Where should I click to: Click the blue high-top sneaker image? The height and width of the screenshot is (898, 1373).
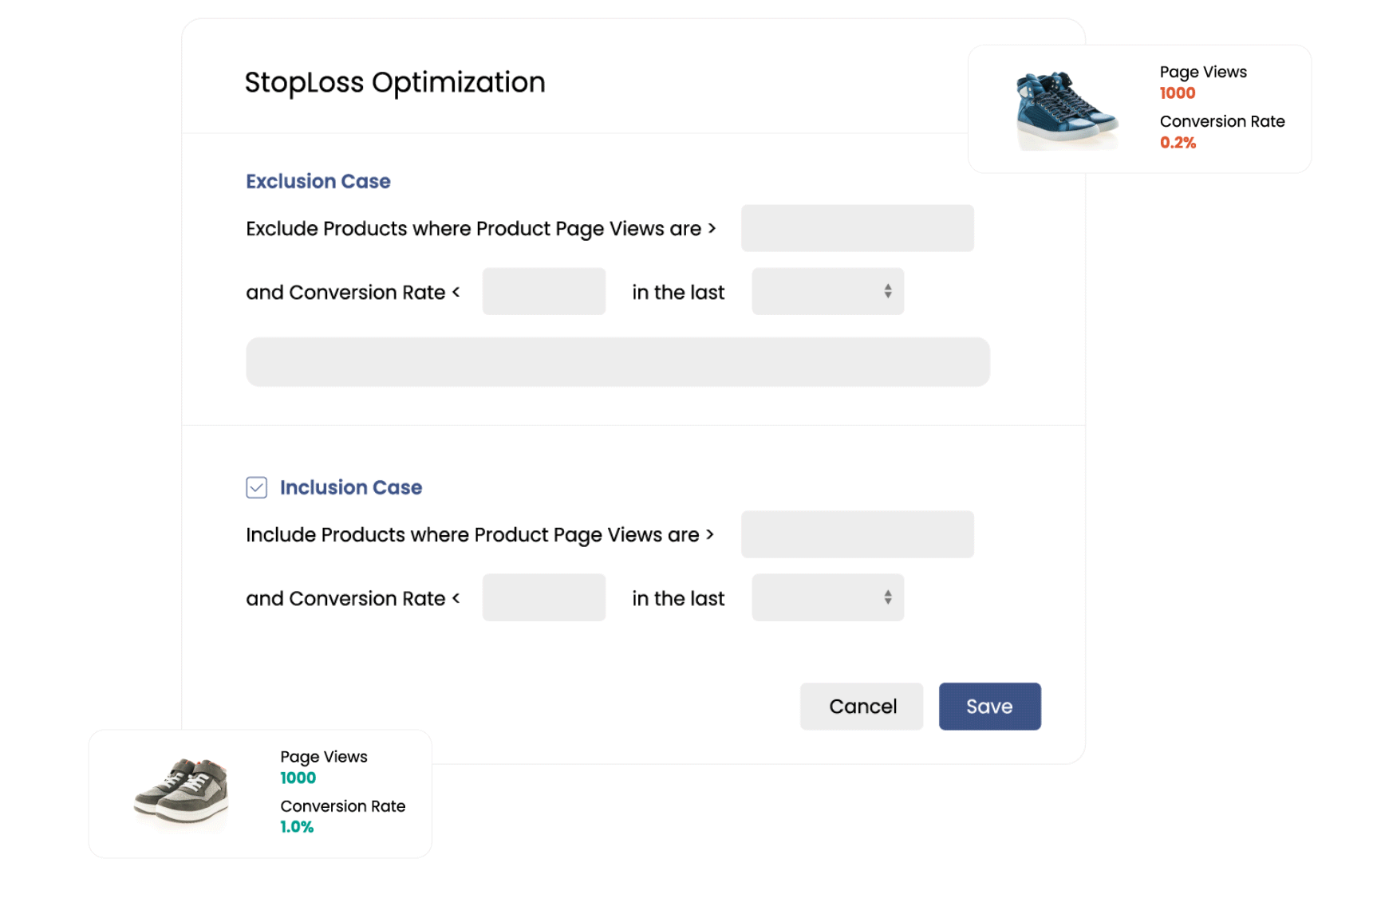point(1065,109)
